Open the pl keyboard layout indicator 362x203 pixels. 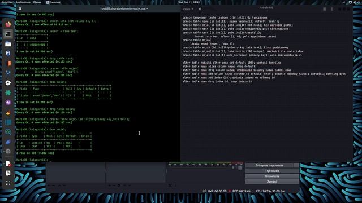coord(343,2)
